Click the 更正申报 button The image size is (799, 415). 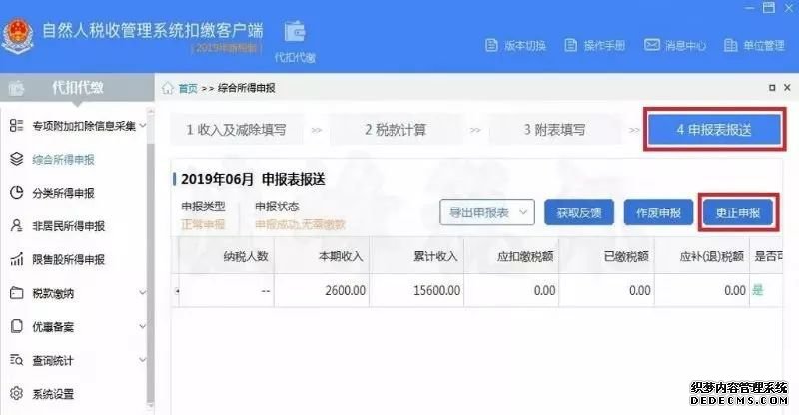coord(738,212)
